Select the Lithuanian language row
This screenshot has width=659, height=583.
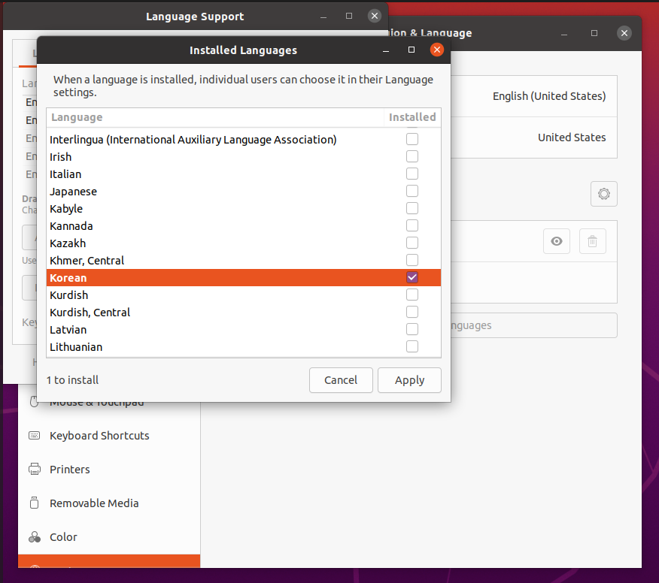point(244,346)
